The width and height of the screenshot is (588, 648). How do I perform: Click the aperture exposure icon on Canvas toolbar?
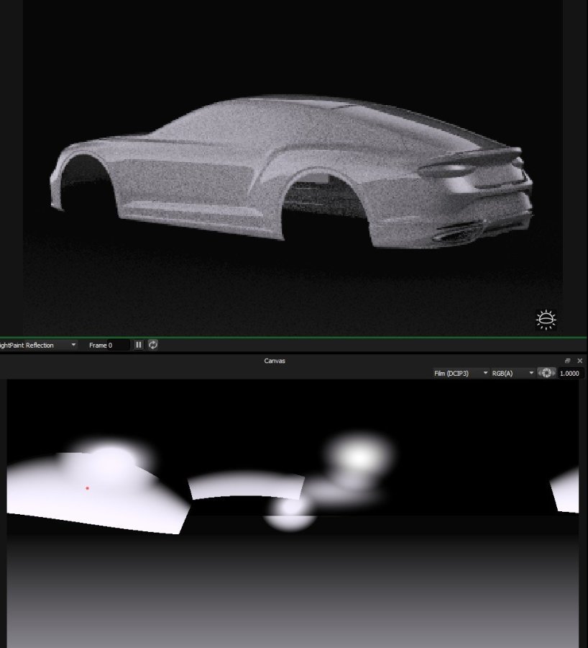tap(546, 373)
